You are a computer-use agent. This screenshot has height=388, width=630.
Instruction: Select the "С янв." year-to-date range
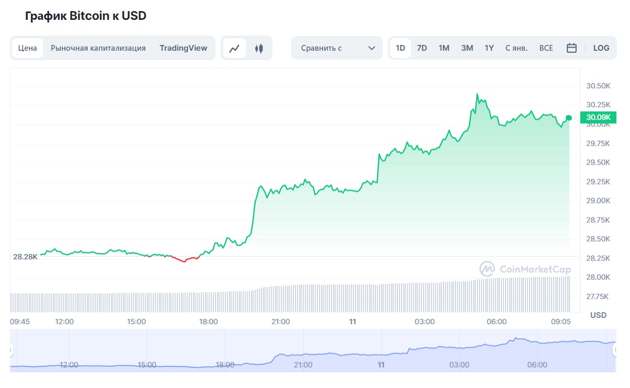point(517,48)
